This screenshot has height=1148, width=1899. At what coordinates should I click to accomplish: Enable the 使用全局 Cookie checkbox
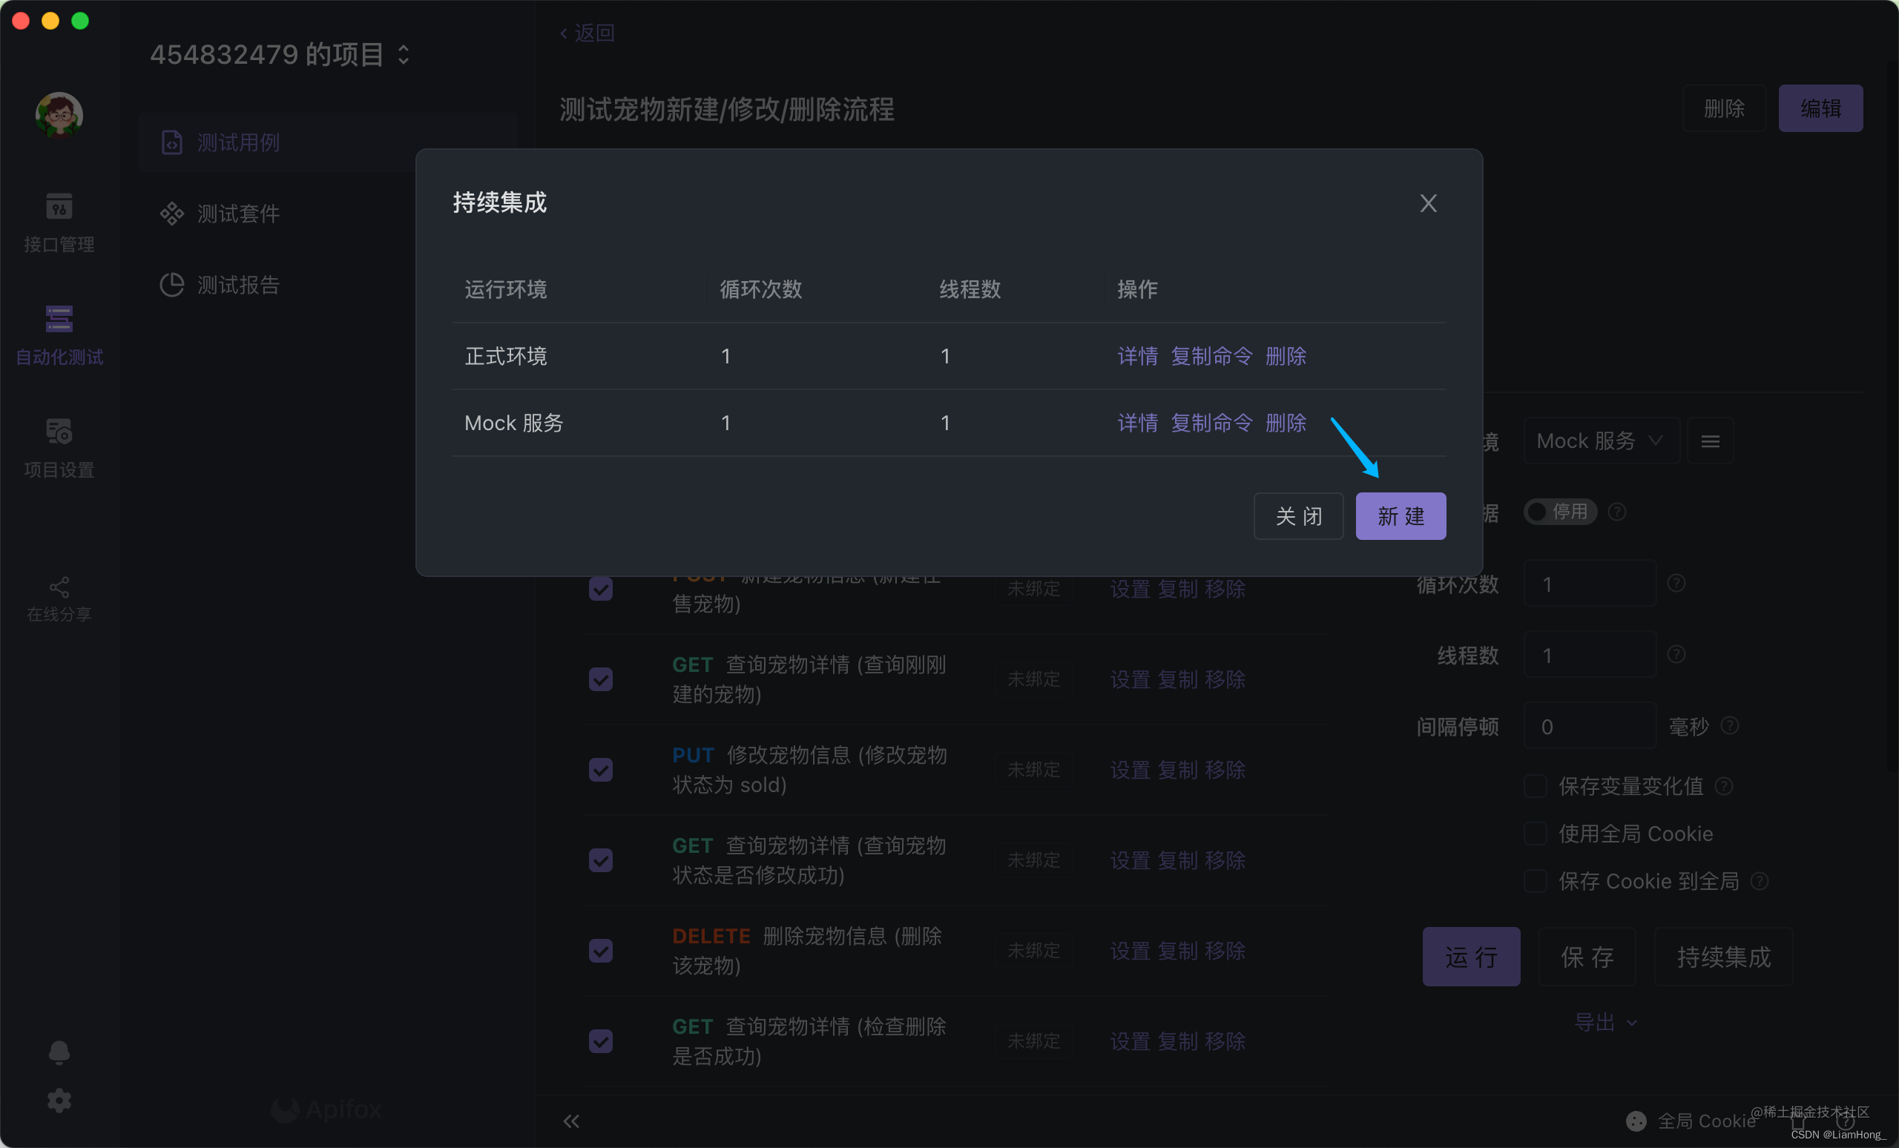tap(1536, 834)
